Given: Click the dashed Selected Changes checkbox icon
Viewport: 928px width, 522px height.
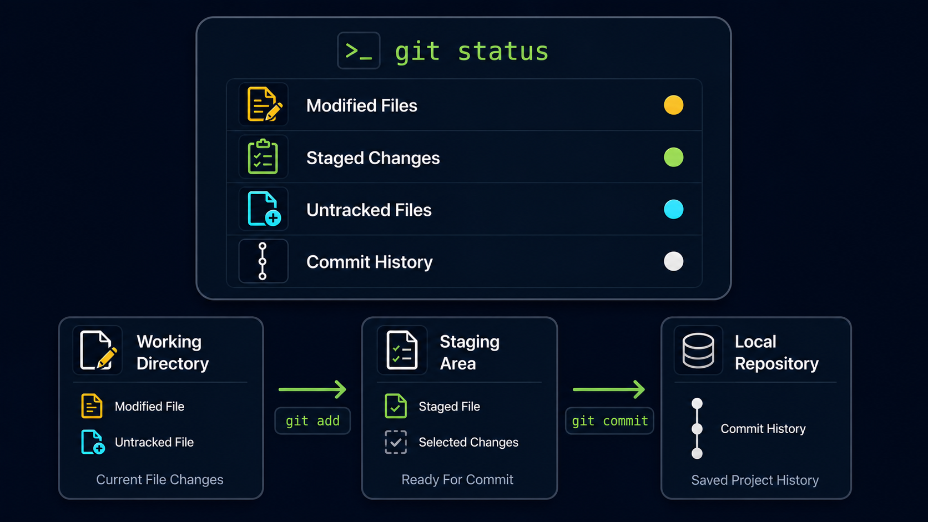Looking at the screenshot, I should pos(396,442).
